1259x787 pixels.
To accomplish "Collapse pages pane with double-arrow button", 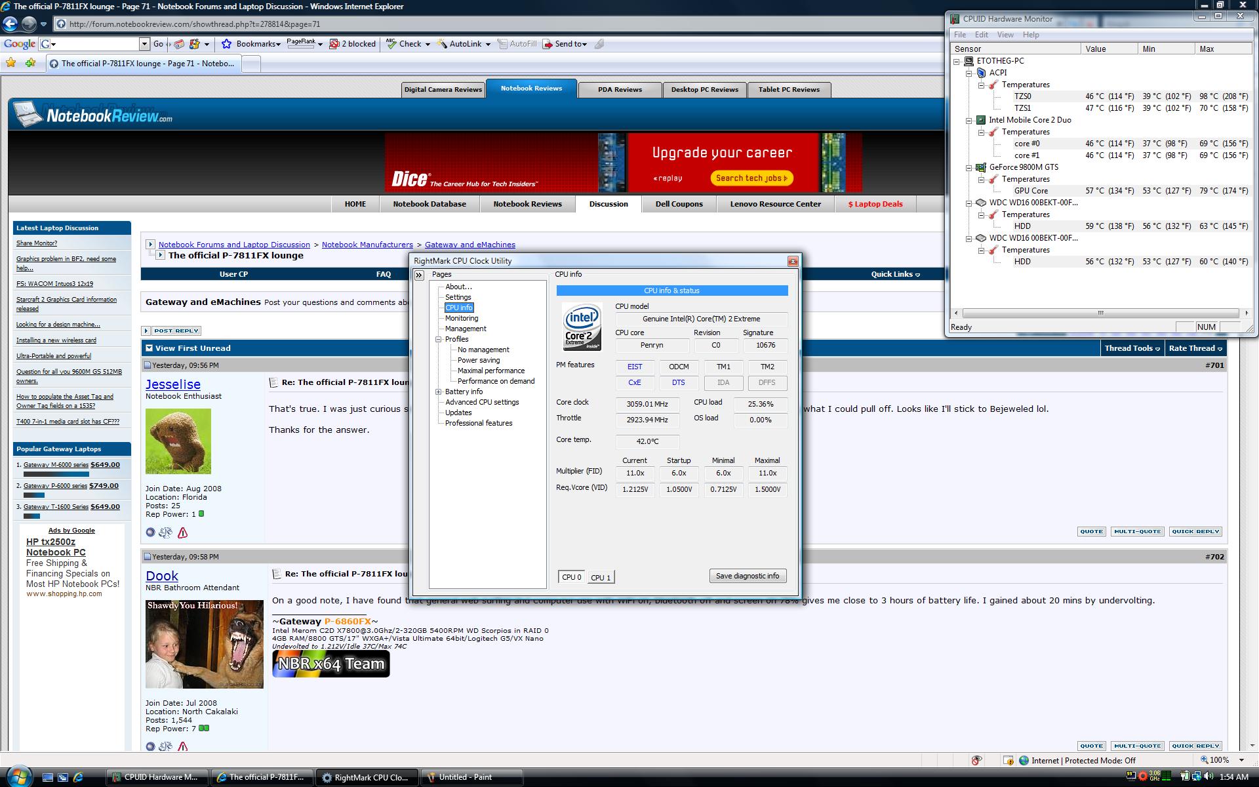I will pos(419,275).
